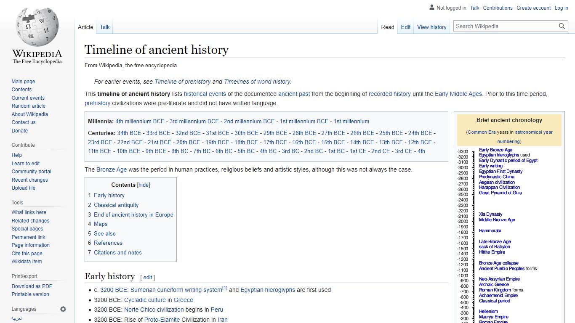The width and height of the screenshot is (575, 323).
Task: Open Contributions in top bar
Action: (x=498, y=8)
